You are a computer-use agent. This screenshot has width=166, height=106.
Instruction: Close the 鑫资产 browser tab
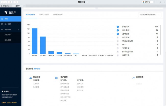coord(24,6)
